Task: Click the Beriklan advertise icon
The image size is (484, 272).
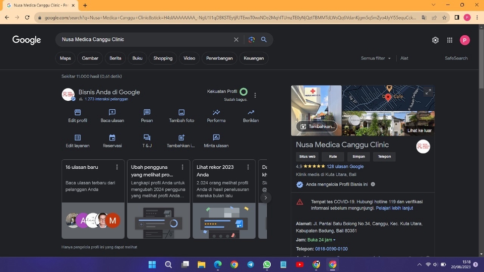Action: pyautogui.click(x=251, y=116)
